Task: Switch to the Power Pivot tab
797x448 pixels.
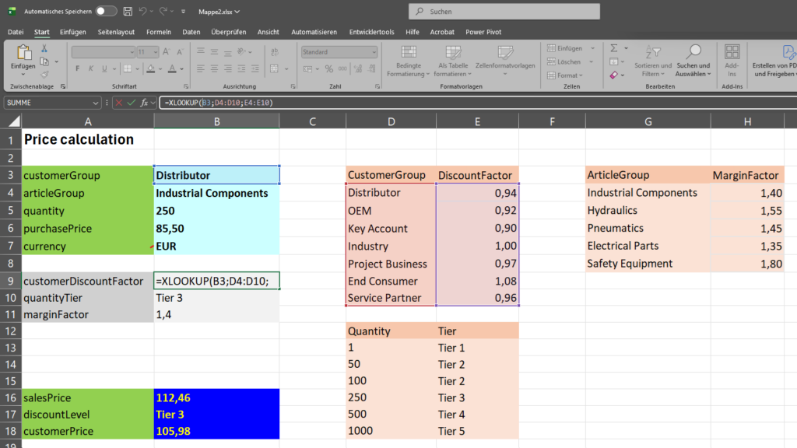Action: tap(483, 31)
